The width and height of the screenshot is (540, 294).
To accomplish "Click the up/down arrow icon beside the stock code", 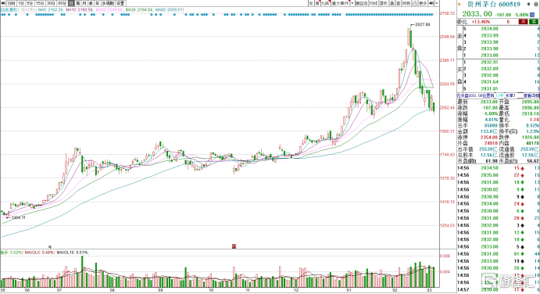I will (528, 4).
